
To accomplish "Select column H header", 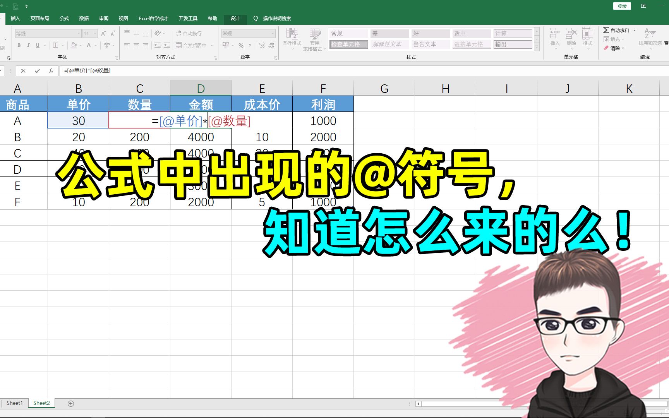I will pos(445,89).
